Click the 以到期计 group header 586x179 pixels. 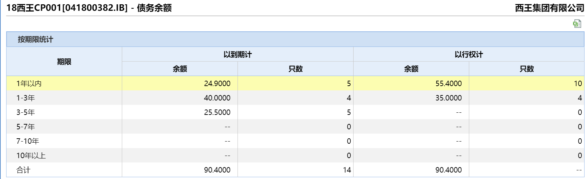(238, 54)
